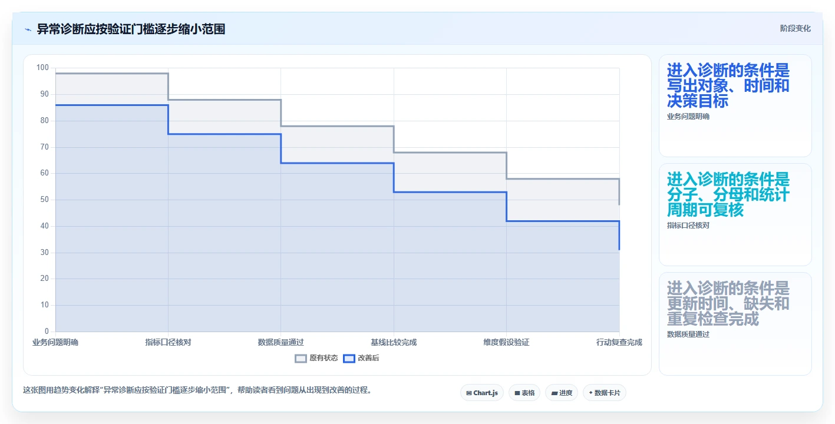Click the y-axis value 100
This screenshot has width=835, height=424.
pyautogui.click(x=42, y=68)
